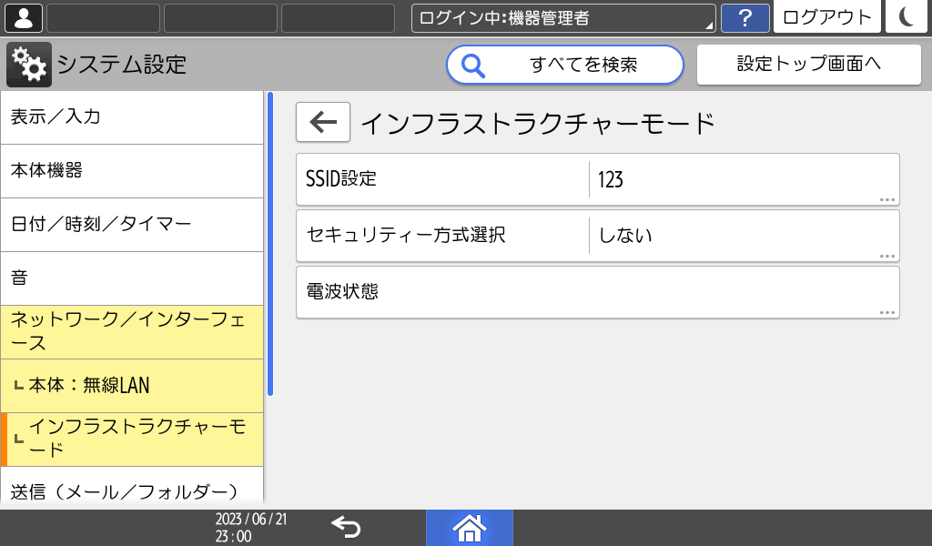Tap the home icon in the bottom bar

[x=470, y=528]
